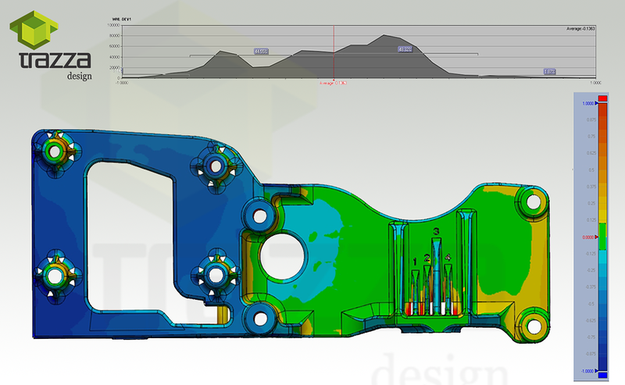Click the Trazza design logo
625x385 pixels.
pos(50,45)
